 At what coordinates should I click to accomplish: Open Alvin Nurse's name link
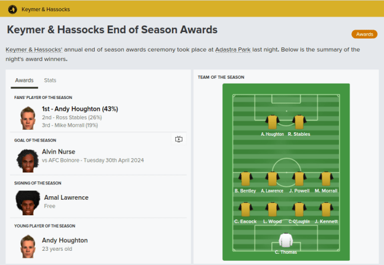[x=58, y=152]
